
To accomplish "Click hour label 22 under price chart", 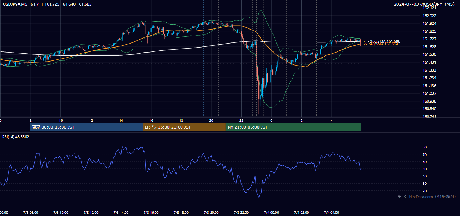I will (x=241, y=120).
